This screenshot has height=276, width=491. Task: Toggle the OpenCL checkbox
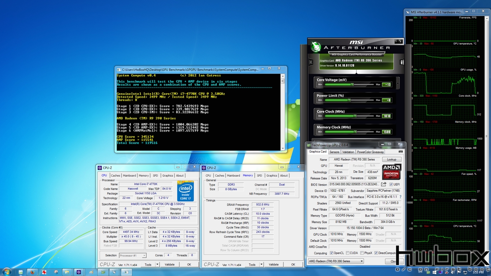click(x=331, y=253)
